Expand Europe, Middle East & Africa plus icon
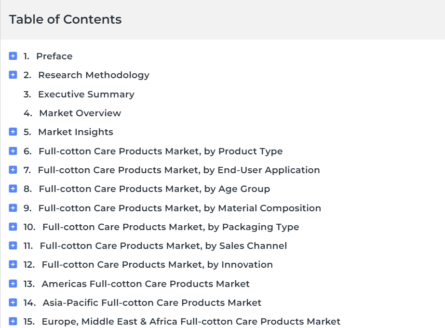This screenshot has height=328, width=445. [13, 321]
